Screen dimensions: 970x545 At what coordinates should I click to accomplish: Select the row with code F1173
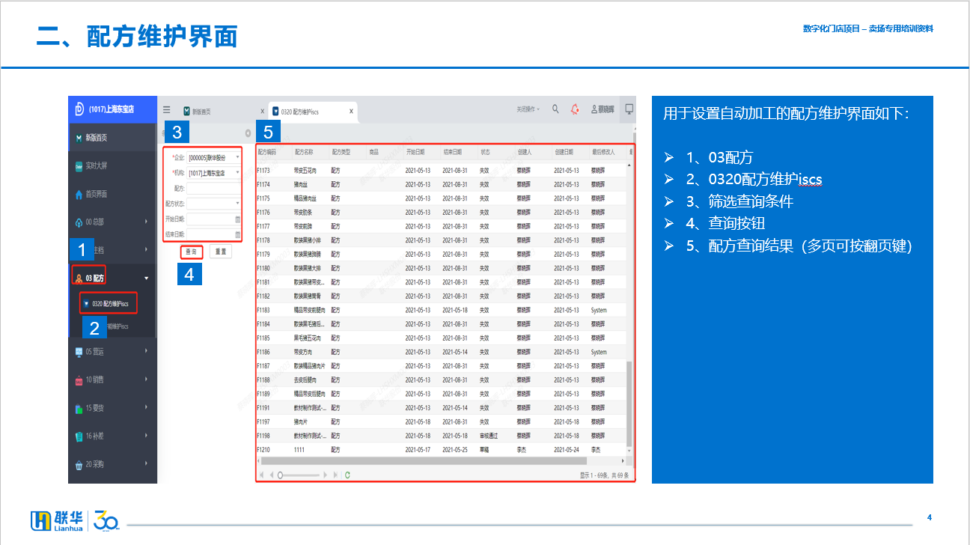click(x=442, y=171)
